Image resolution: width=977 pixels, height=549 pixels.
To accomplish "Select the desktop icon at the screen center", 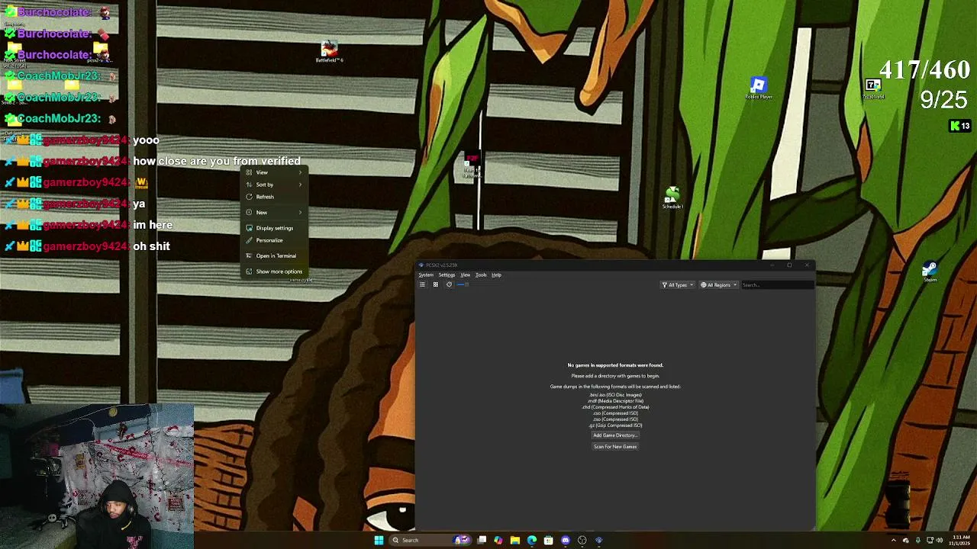I will [472, 166].
